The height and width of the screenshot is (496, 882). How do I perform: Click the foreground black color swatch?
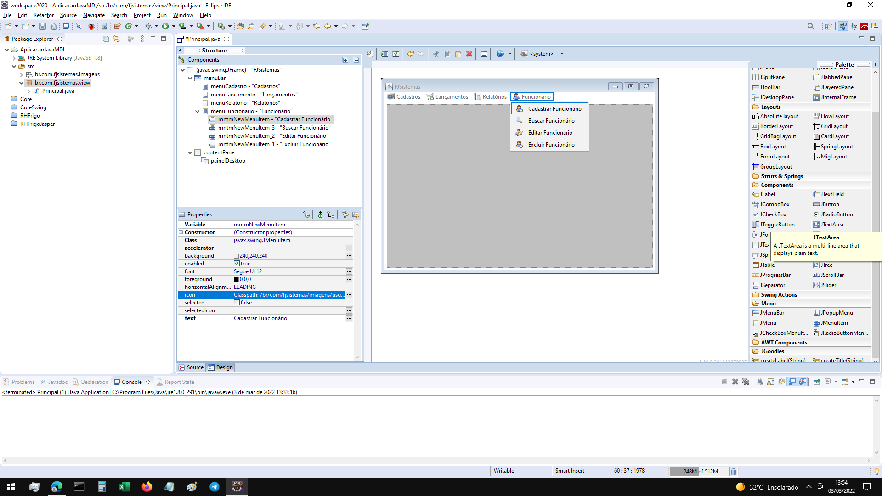(236, 280)
